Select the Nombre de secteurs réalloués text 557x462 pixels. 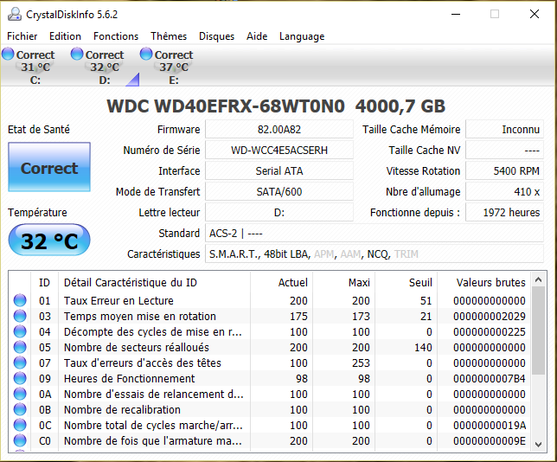pyautogui.click(x=137, y=347)
